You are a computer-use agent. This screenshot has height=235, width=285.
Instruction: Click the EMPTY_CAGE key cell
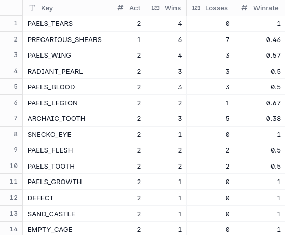[66, 229]
